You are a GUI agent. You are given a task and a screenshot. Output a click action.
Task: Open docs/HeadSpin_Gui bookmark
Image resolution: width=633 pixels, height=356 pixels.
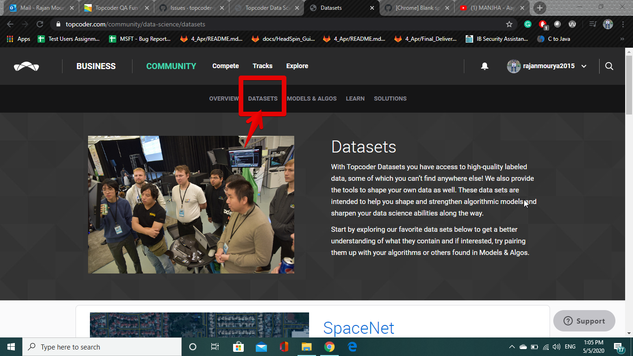point(283,39)
